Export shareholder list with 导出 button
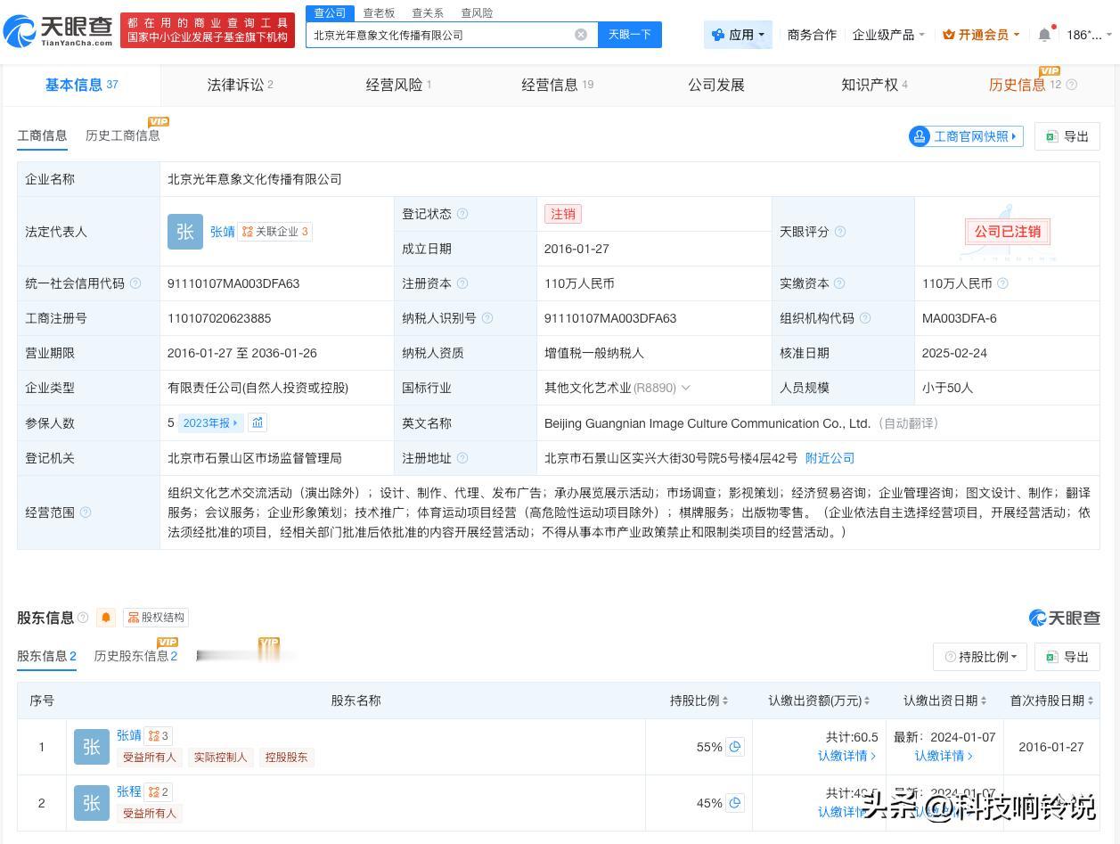1120x844 pixels. 1067,657
